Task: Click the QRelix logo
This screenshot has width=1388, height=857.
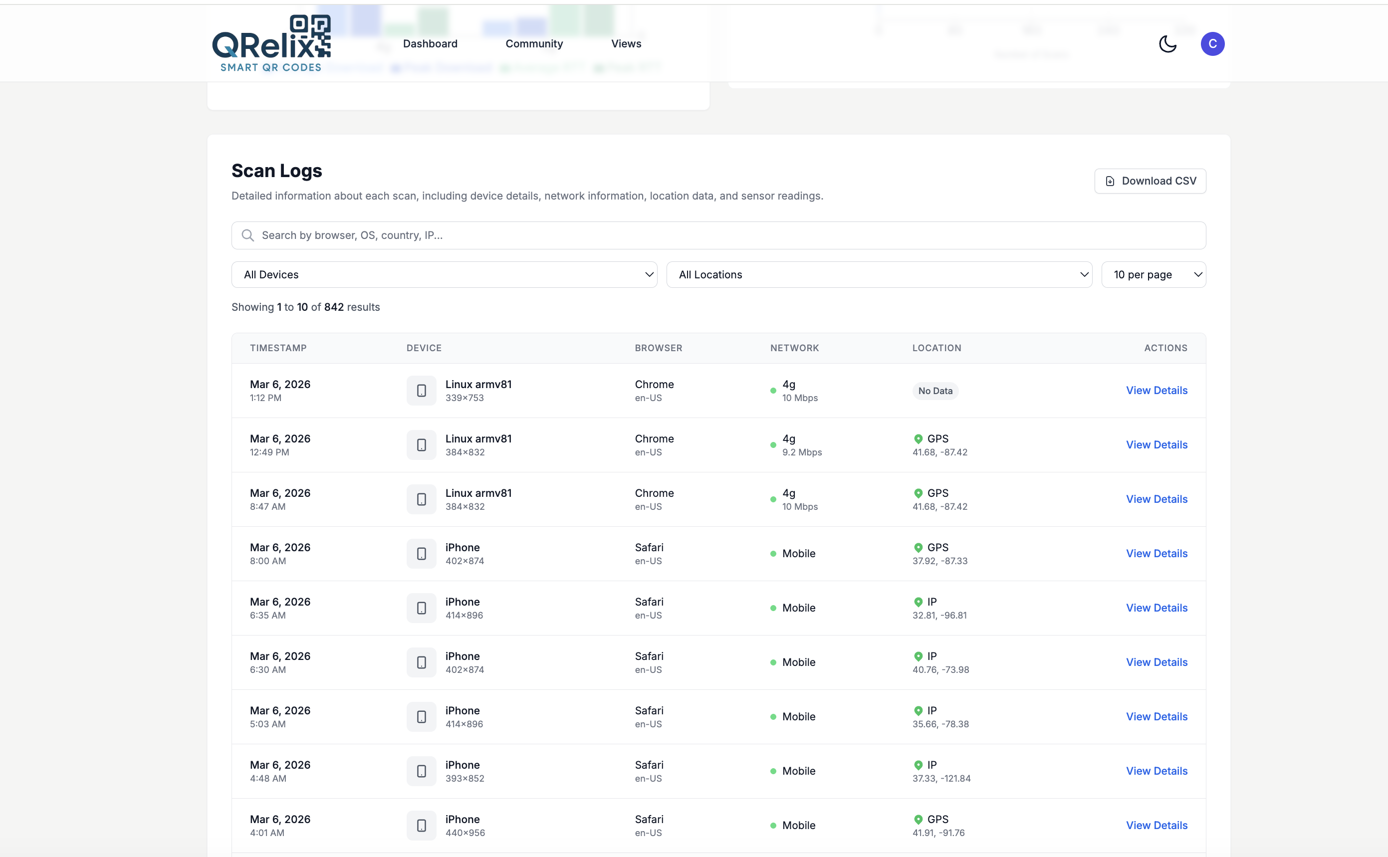Action: (271, 43)
